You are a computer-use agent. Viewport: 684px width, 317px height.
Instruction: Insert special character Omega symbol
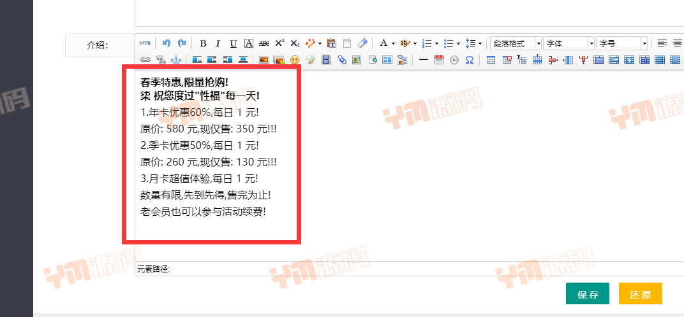click(x=470, y=60)
